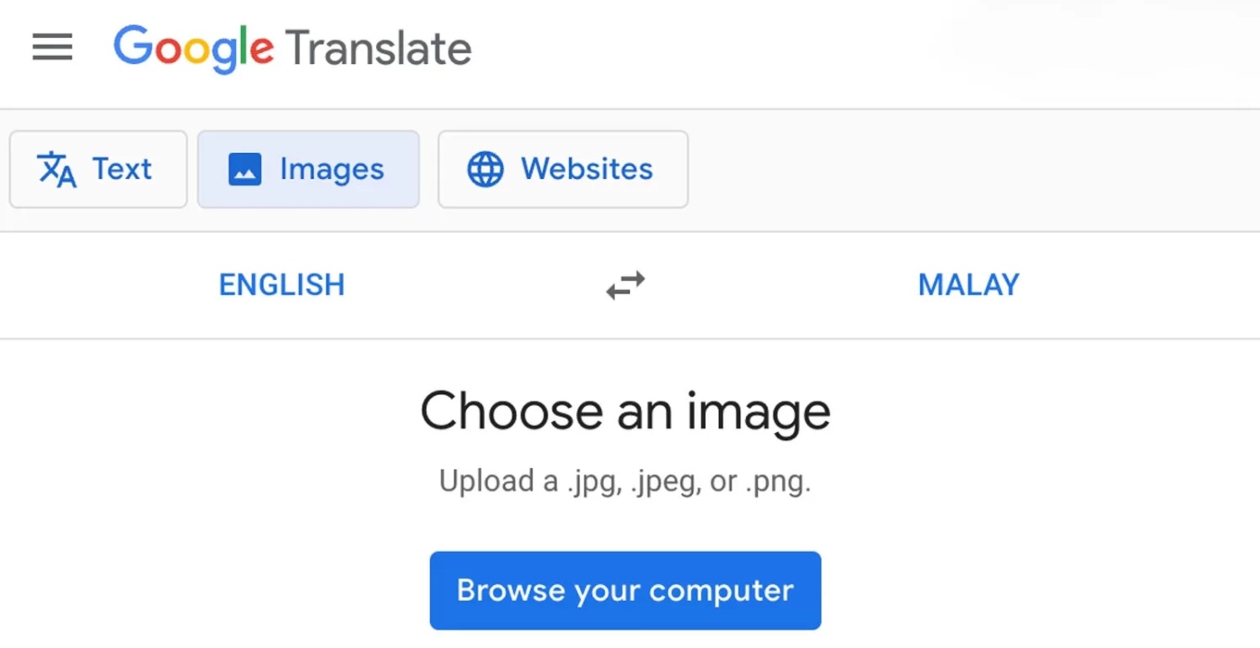This screenshot has width=1260, height=648.
Task: Click the globe icon on Websites tab
Action: (x=485, y=169)
